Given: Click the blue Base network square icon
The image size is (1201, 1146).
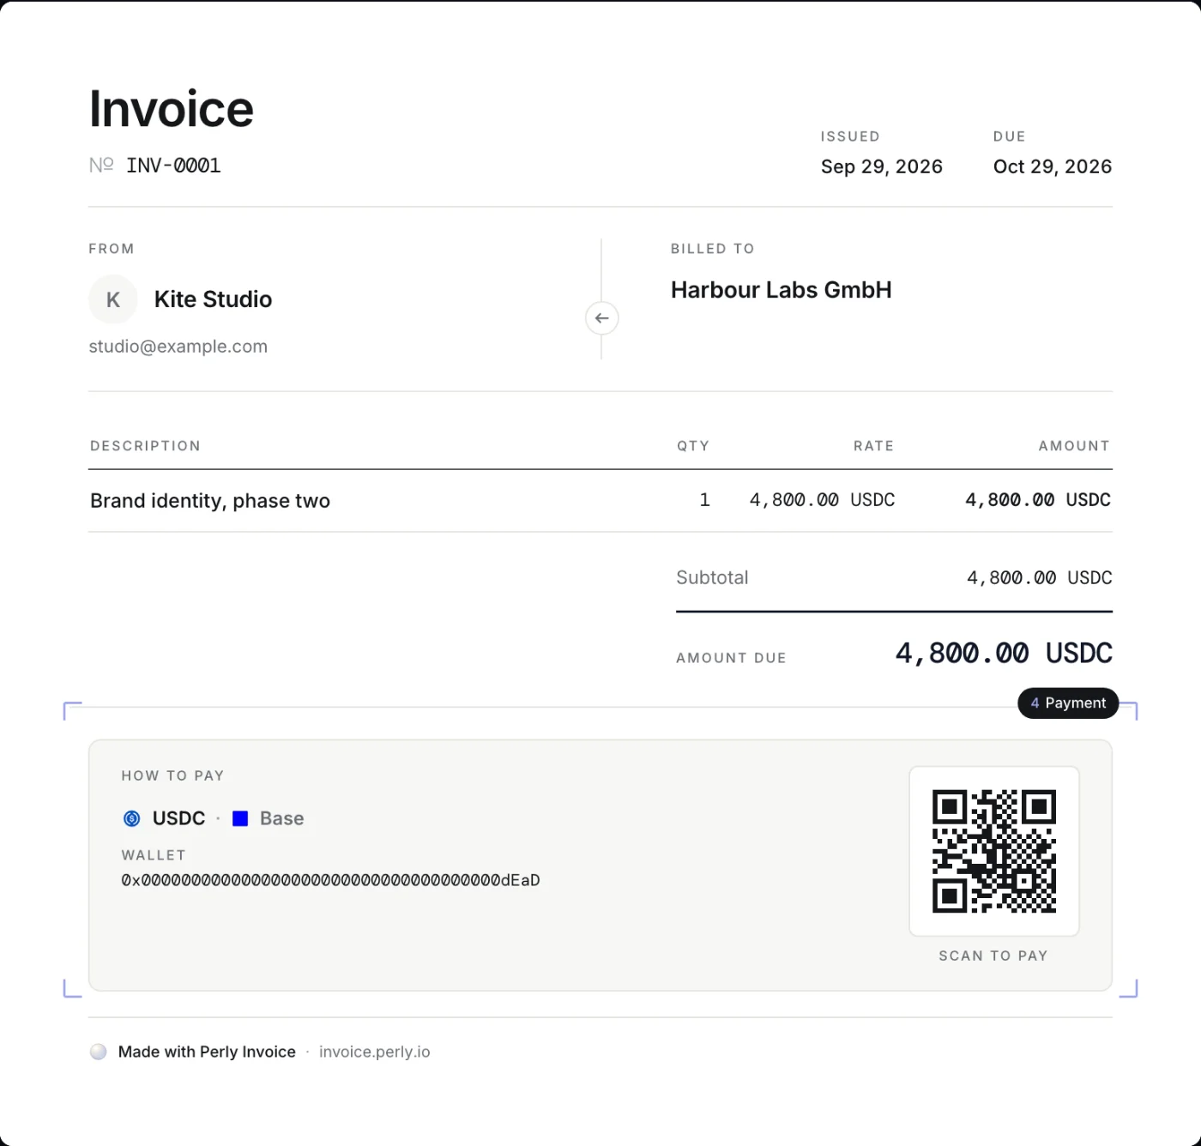Looking at the screenshot, I should pos(240,818).
